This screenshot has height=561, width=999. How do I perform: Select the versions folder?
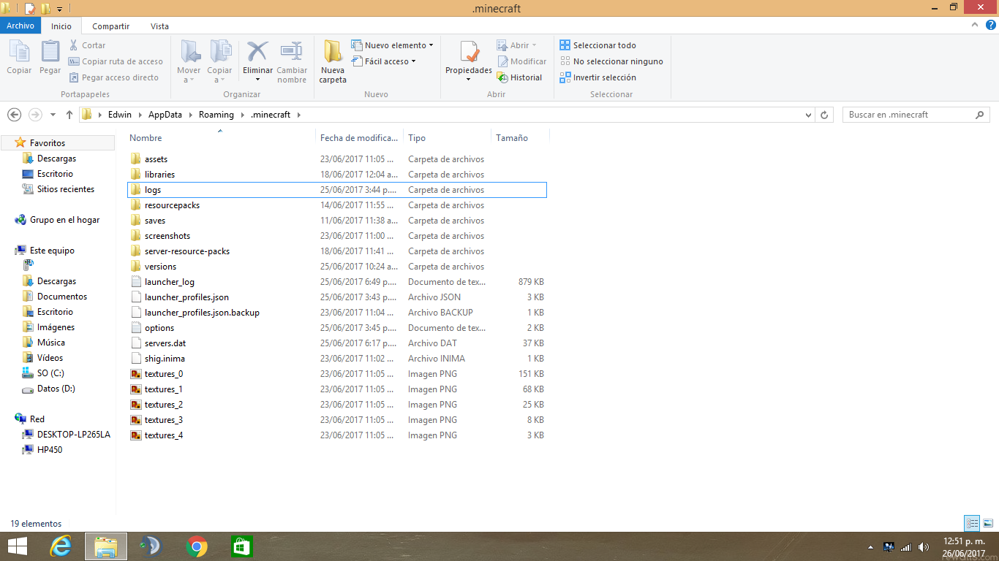[336, 266]
